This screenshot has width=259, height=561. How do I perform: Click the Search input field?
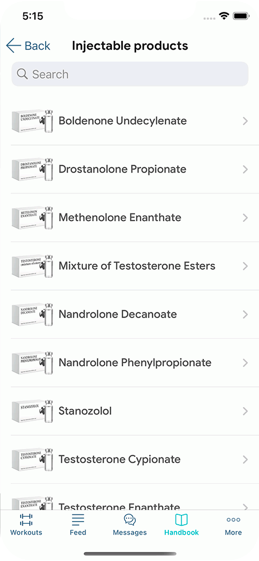(x=130, y=74)
